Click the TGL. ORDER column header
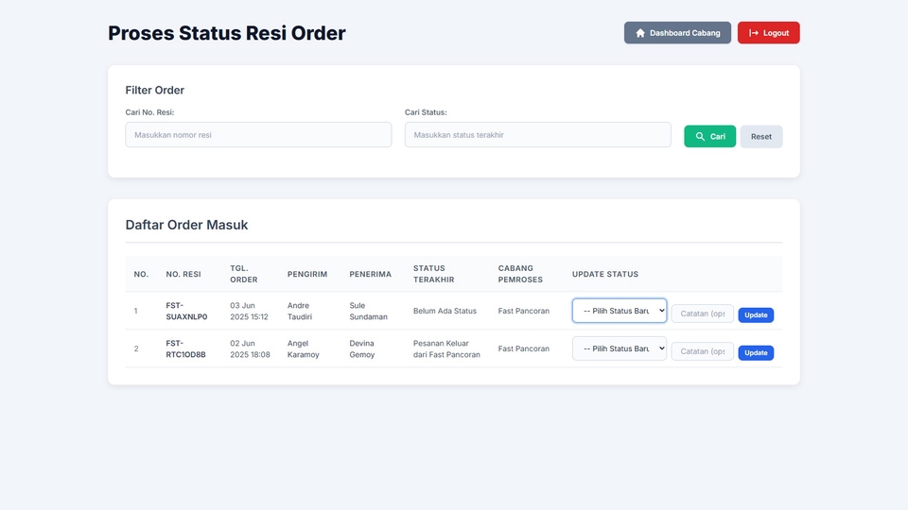 coord(244,274)
